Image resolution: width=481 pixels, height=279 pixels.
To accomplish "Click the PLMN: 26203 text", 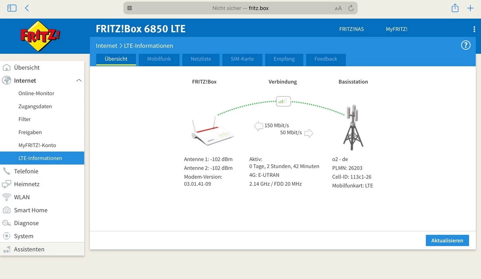I will click(x=347, y=168).
